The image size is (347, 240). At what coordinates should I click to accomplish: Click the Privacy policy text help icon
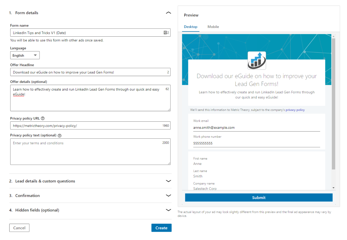click(x=59, y=135)
